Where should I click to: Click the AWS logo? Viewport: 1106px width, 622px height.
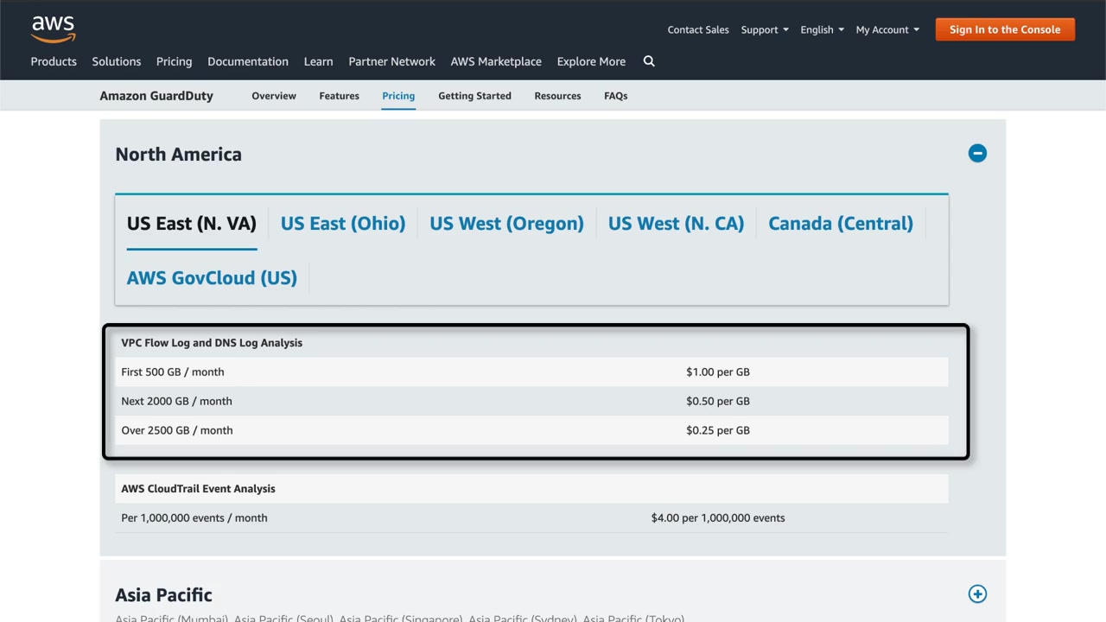point(54,29)
